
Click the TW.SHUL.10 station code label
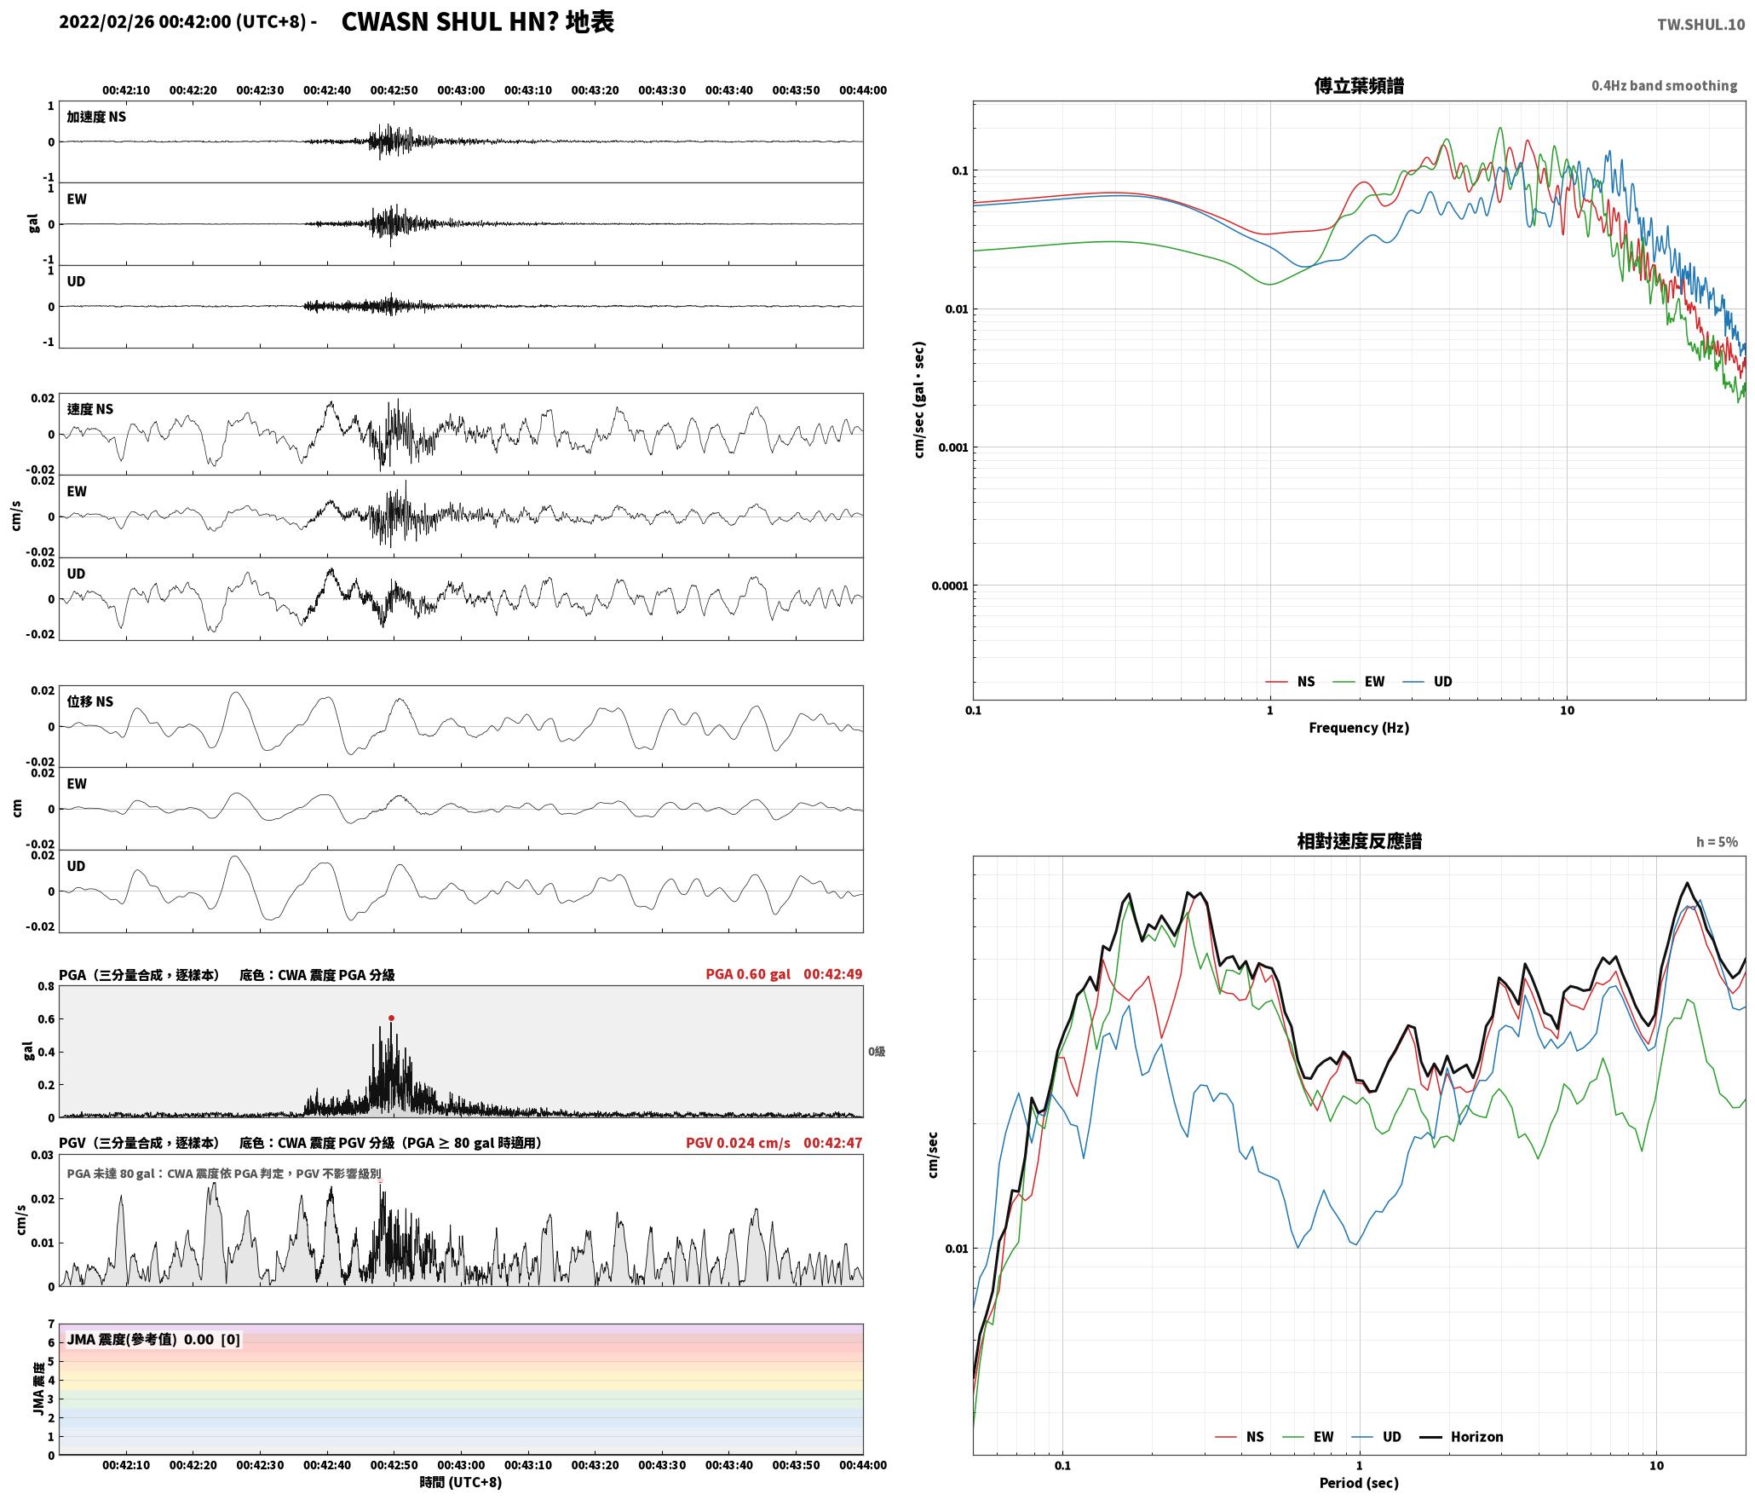coord(1700,25)
